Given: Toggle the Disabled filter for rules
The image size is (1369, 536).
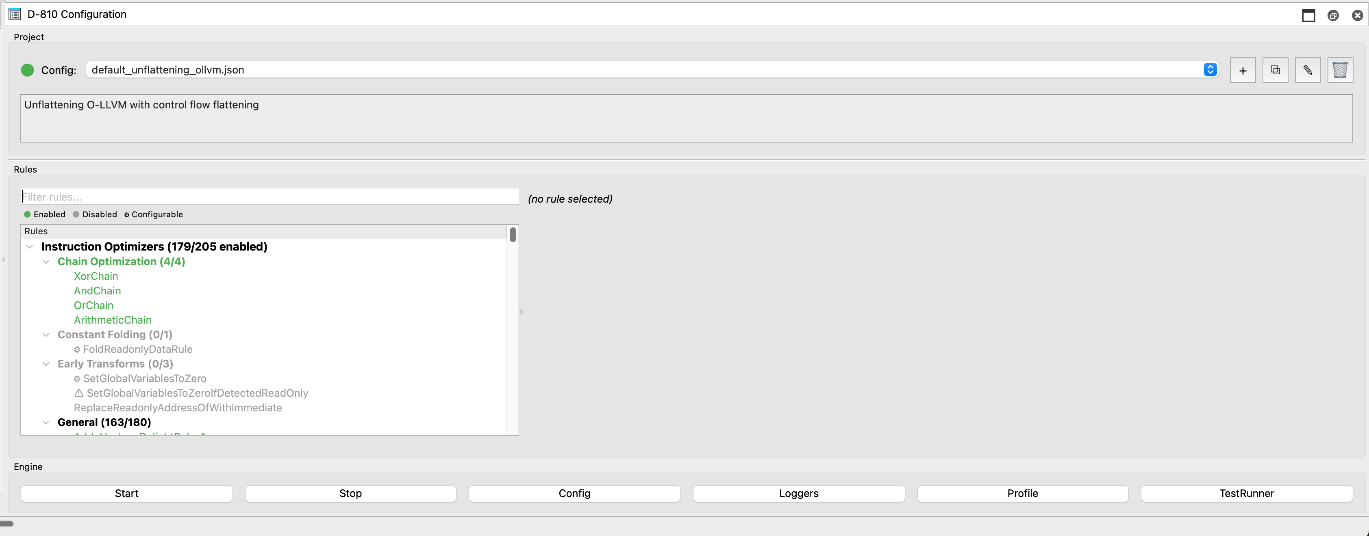Looking at the screenshot, I should click(x=95, y=214).
